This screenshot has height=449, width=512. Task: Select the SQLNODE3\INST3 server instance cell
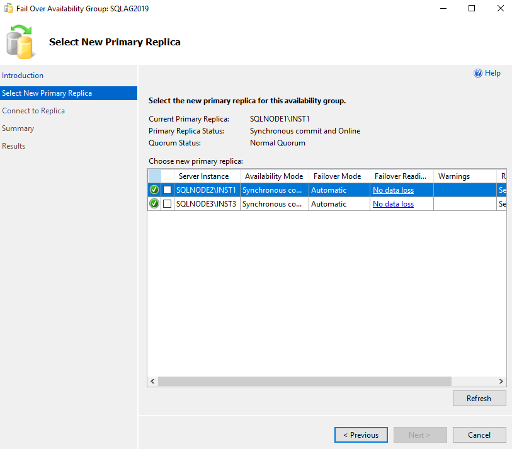coord(207,204)
